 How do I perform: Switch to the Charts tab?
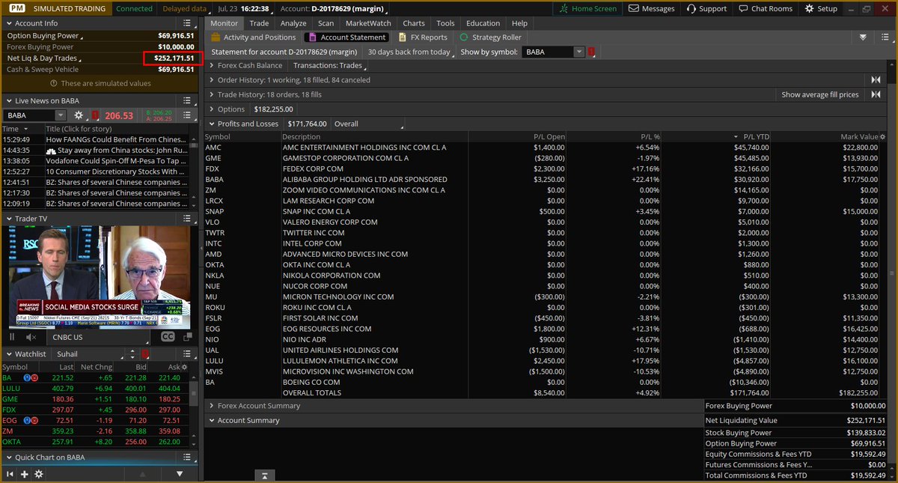(414, 23)
